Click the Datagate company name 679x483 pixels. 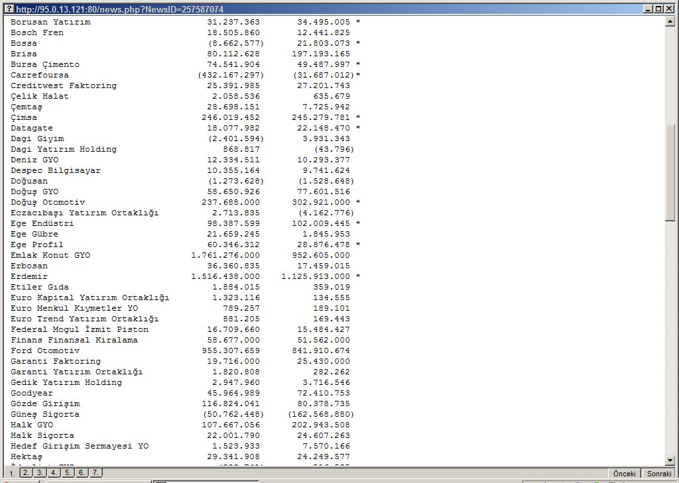coord(32,128)
